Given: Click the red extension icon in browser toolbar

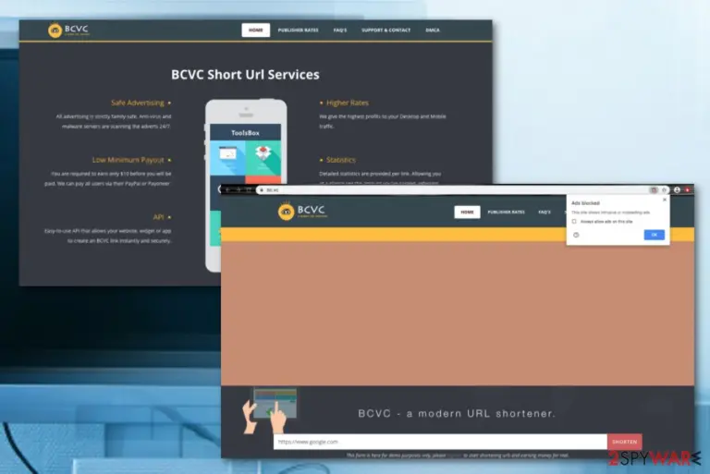Looking at the screenshot, I should pos(688,190).
